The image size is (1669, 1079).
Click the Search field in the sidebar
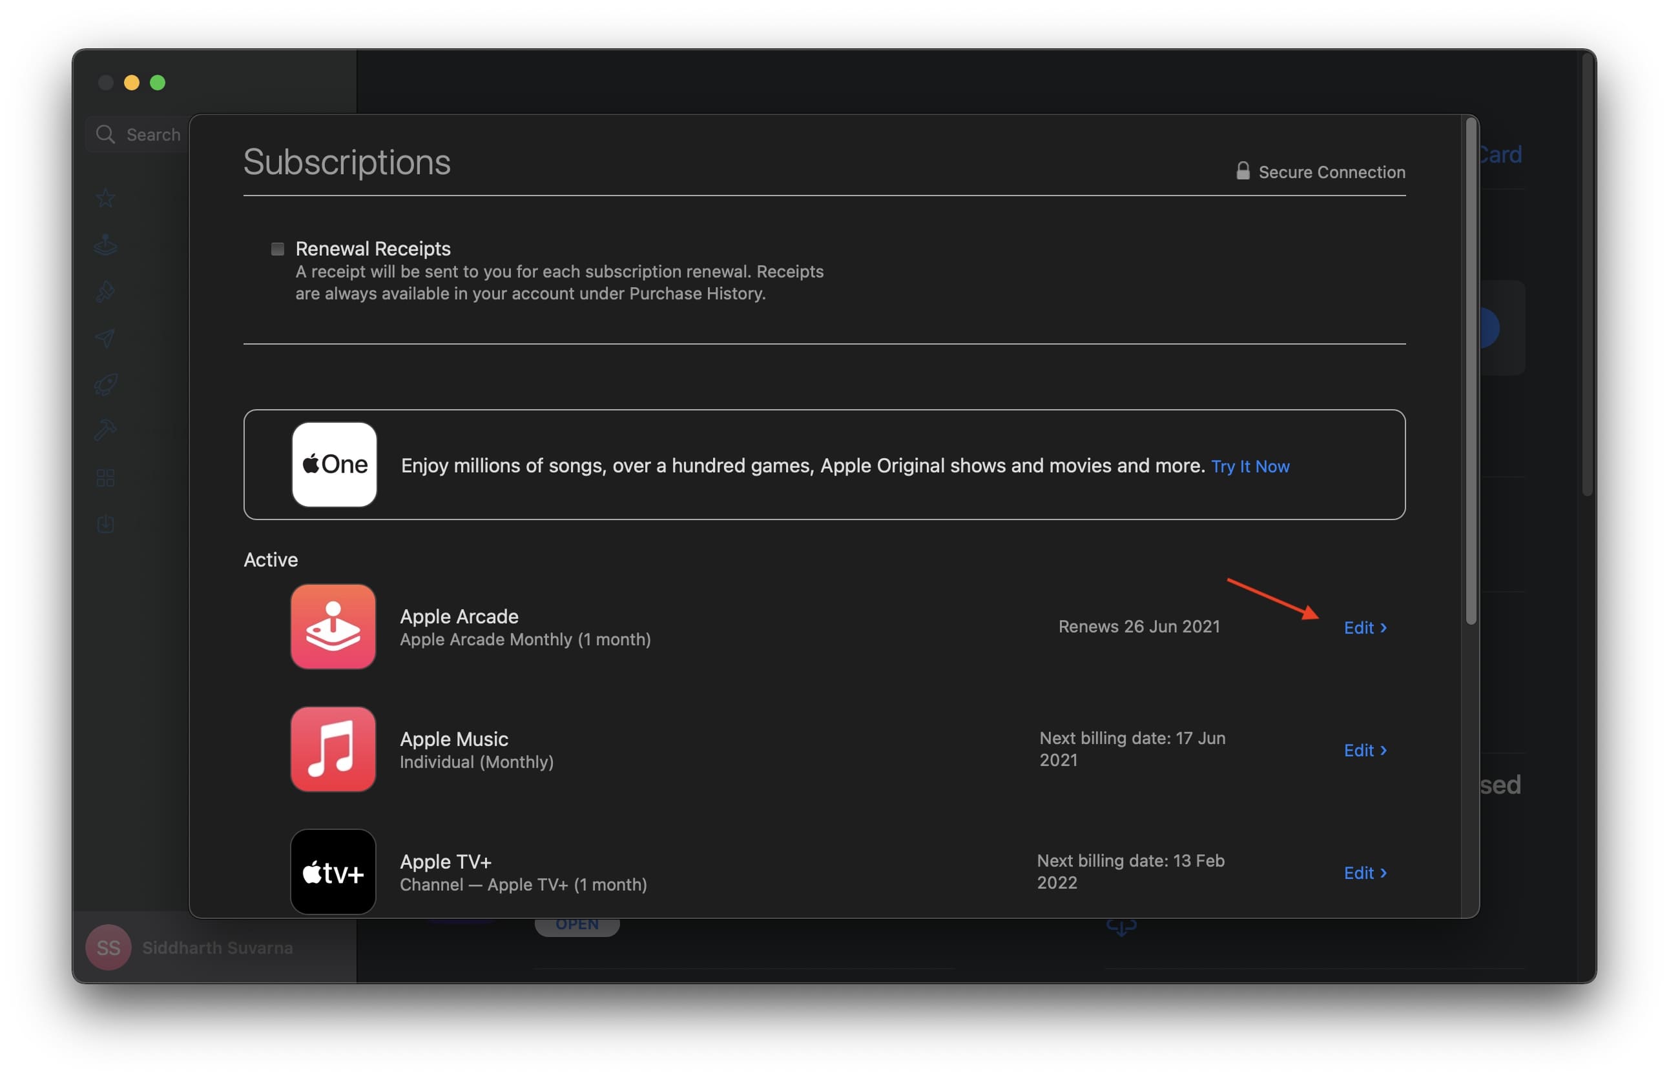click(138, 134)
